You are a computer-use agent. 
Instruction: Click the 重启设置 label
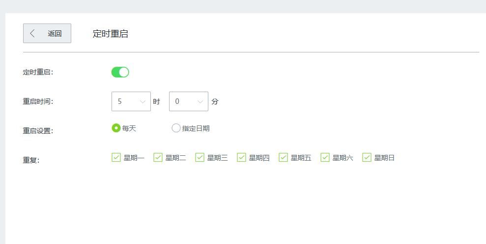click(x=38, y=131)
